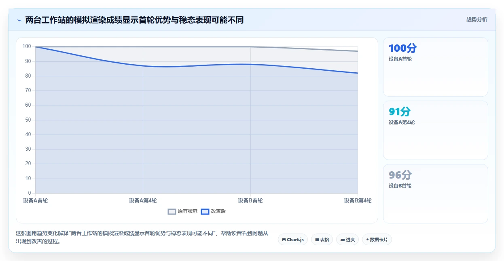The image size is (504, 261).
Task: Click the y-axis value 60
Action: pos(28,105)
